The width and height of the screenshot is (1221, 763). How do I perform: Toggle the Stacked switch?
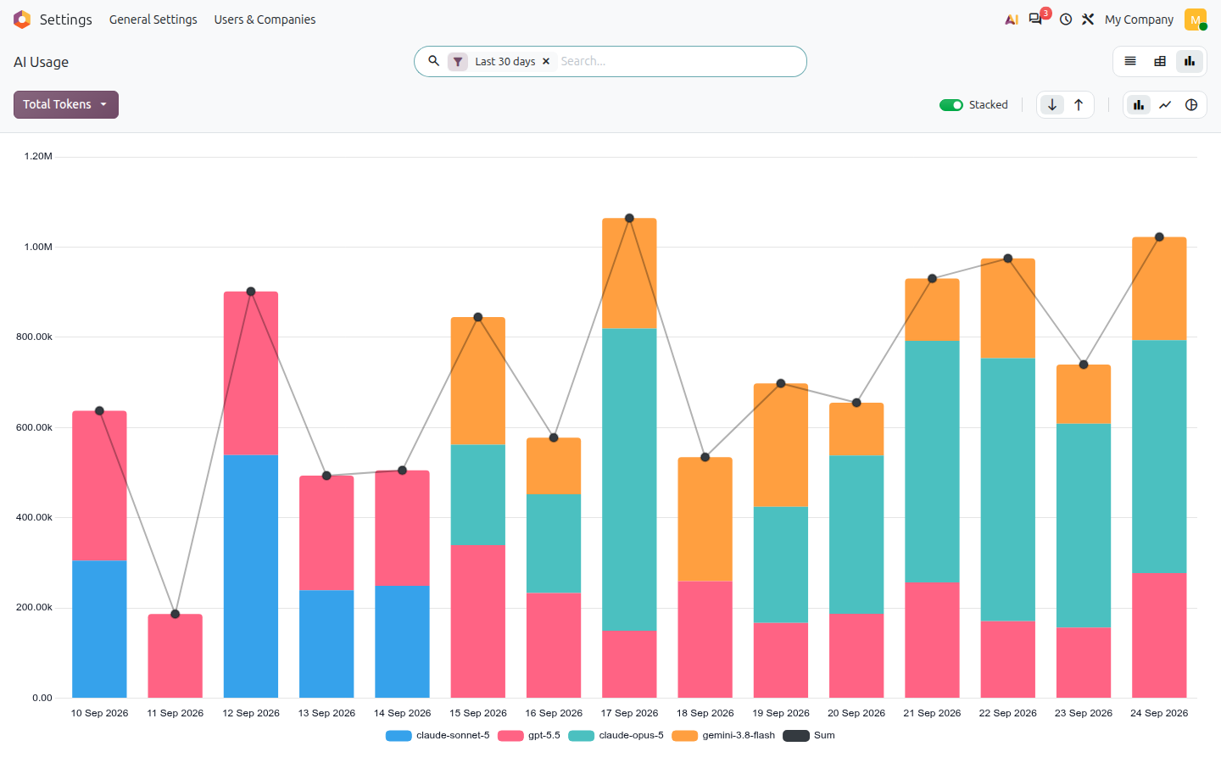pos(951,105)
